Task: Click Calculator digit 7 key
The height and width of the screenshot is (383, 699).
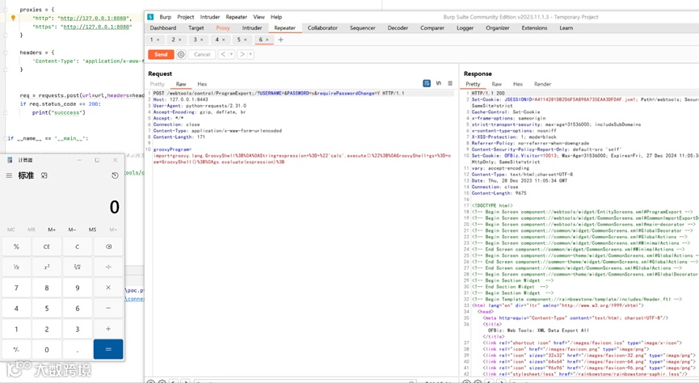Action: [x=16, y=288]
